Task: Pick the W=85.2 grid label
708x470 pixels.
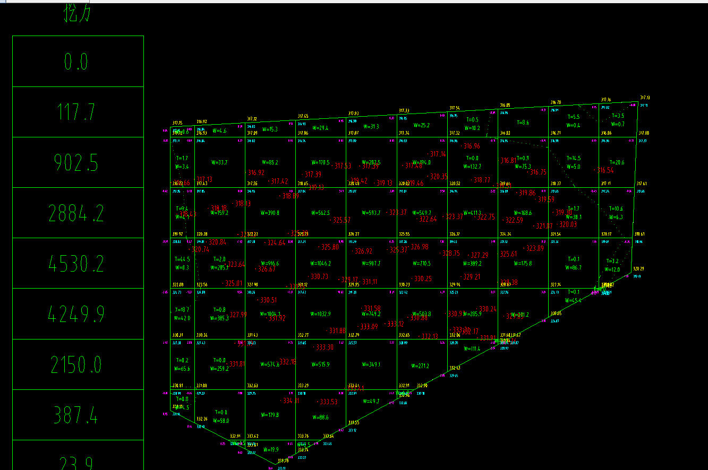Action: (270, 162)
